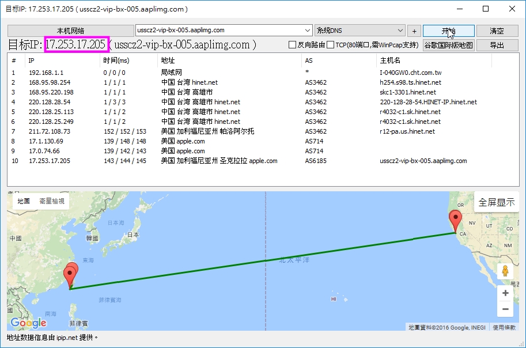Click the plus button beside 系统DNS
The height and width of the screenshot is (348, 526).
tap(414, 31)
